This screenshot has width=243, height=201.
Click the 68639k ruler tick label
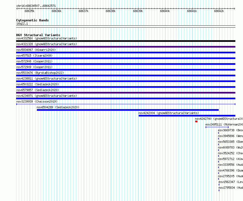[138, 11]
